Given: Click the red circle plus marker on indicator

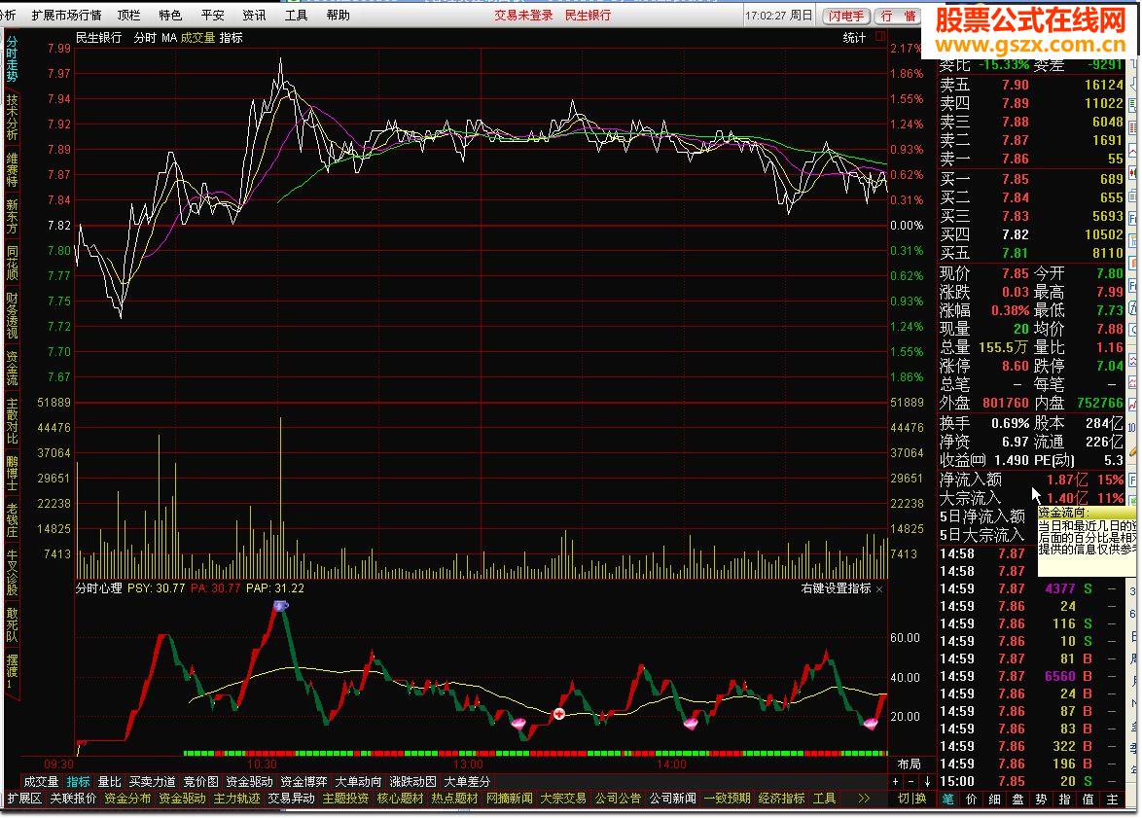Looking at the screenshot, I should (x=558, y=714).
